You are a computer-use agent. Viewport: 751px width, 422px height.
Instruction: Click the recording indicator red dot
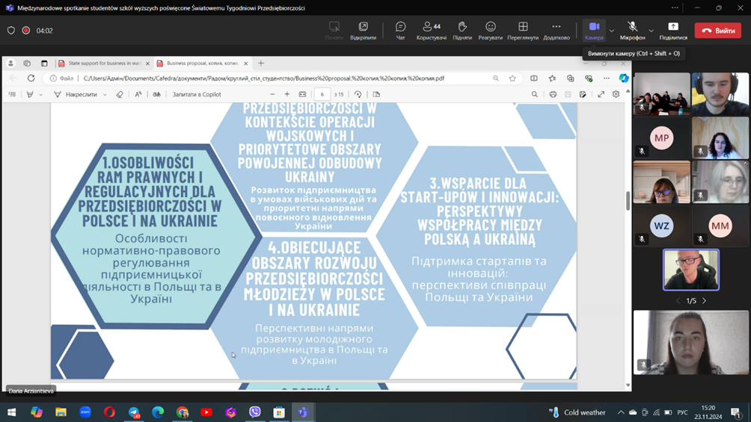[26, 31]
